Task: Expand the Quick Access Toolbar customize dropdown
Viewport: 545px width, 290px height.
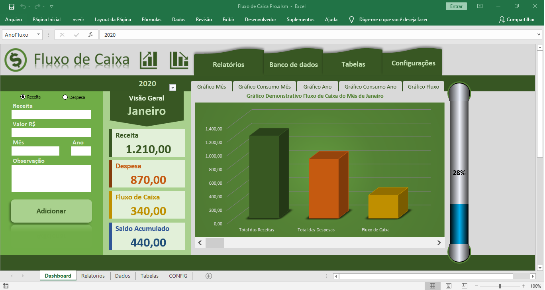Action: coord(51,6)
